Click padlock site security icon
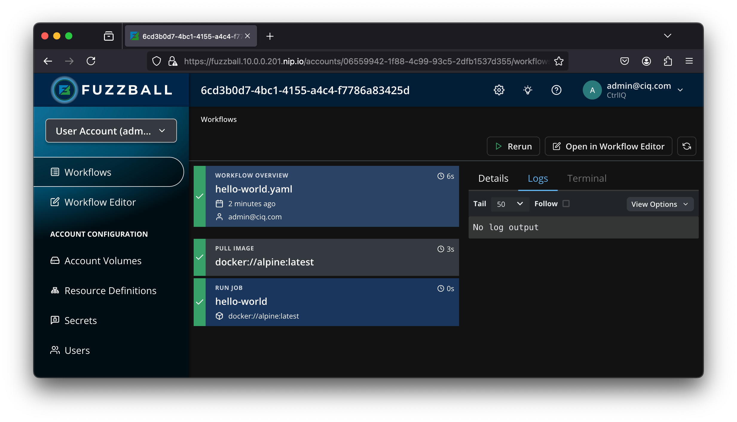This screenshot has width=737, height=422. (x=173, y=61)
